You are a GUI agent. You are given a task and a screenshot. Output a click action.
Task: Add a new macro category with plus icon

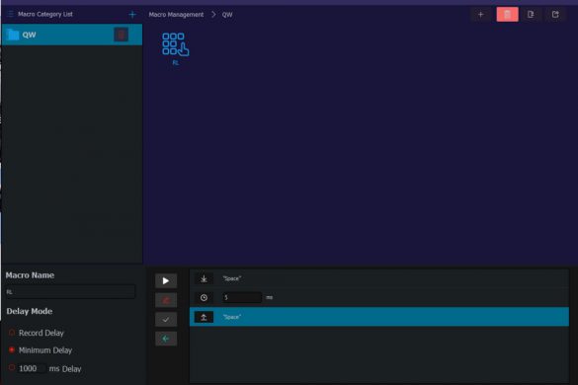132,15
